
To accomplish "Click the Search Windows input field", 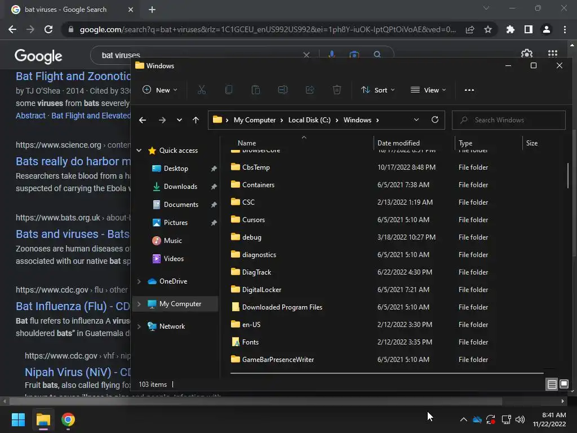I will [509, 120].
